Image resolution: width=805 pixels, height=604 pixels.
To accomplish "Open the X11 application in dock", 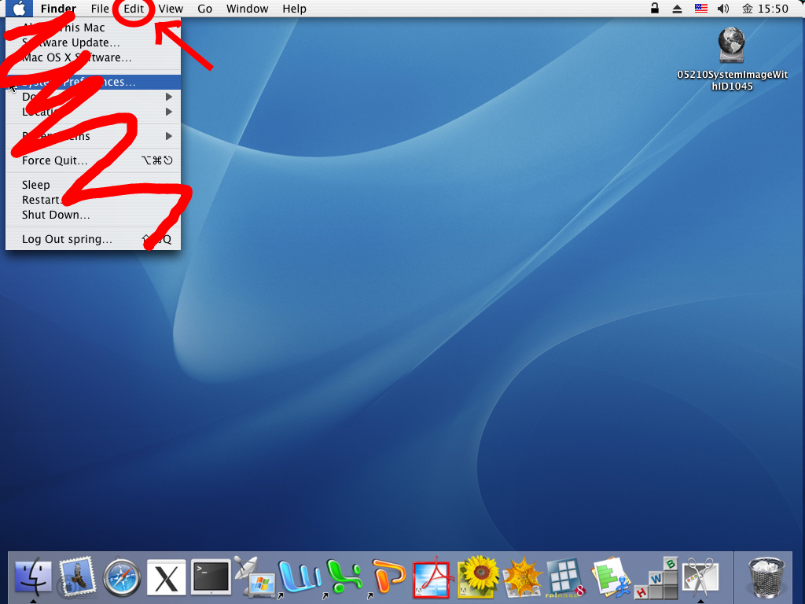I will 166,578.
